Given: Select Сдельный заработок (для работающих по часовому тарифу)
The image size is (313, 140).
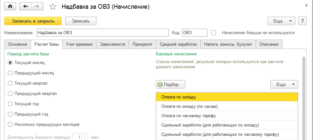Looking at the screenshot, I should [227, 135].
